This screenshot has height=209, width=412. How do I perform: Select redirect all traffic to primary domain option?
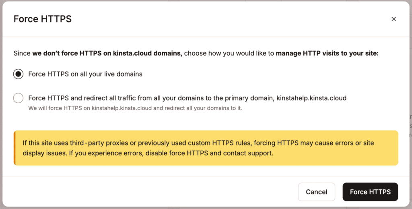coord(19,98)
